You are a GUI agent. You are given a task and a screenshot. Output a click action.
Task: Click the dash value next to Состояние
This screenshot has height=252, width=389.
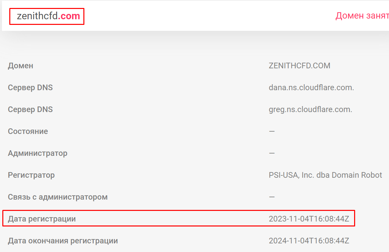coord(272,131)
